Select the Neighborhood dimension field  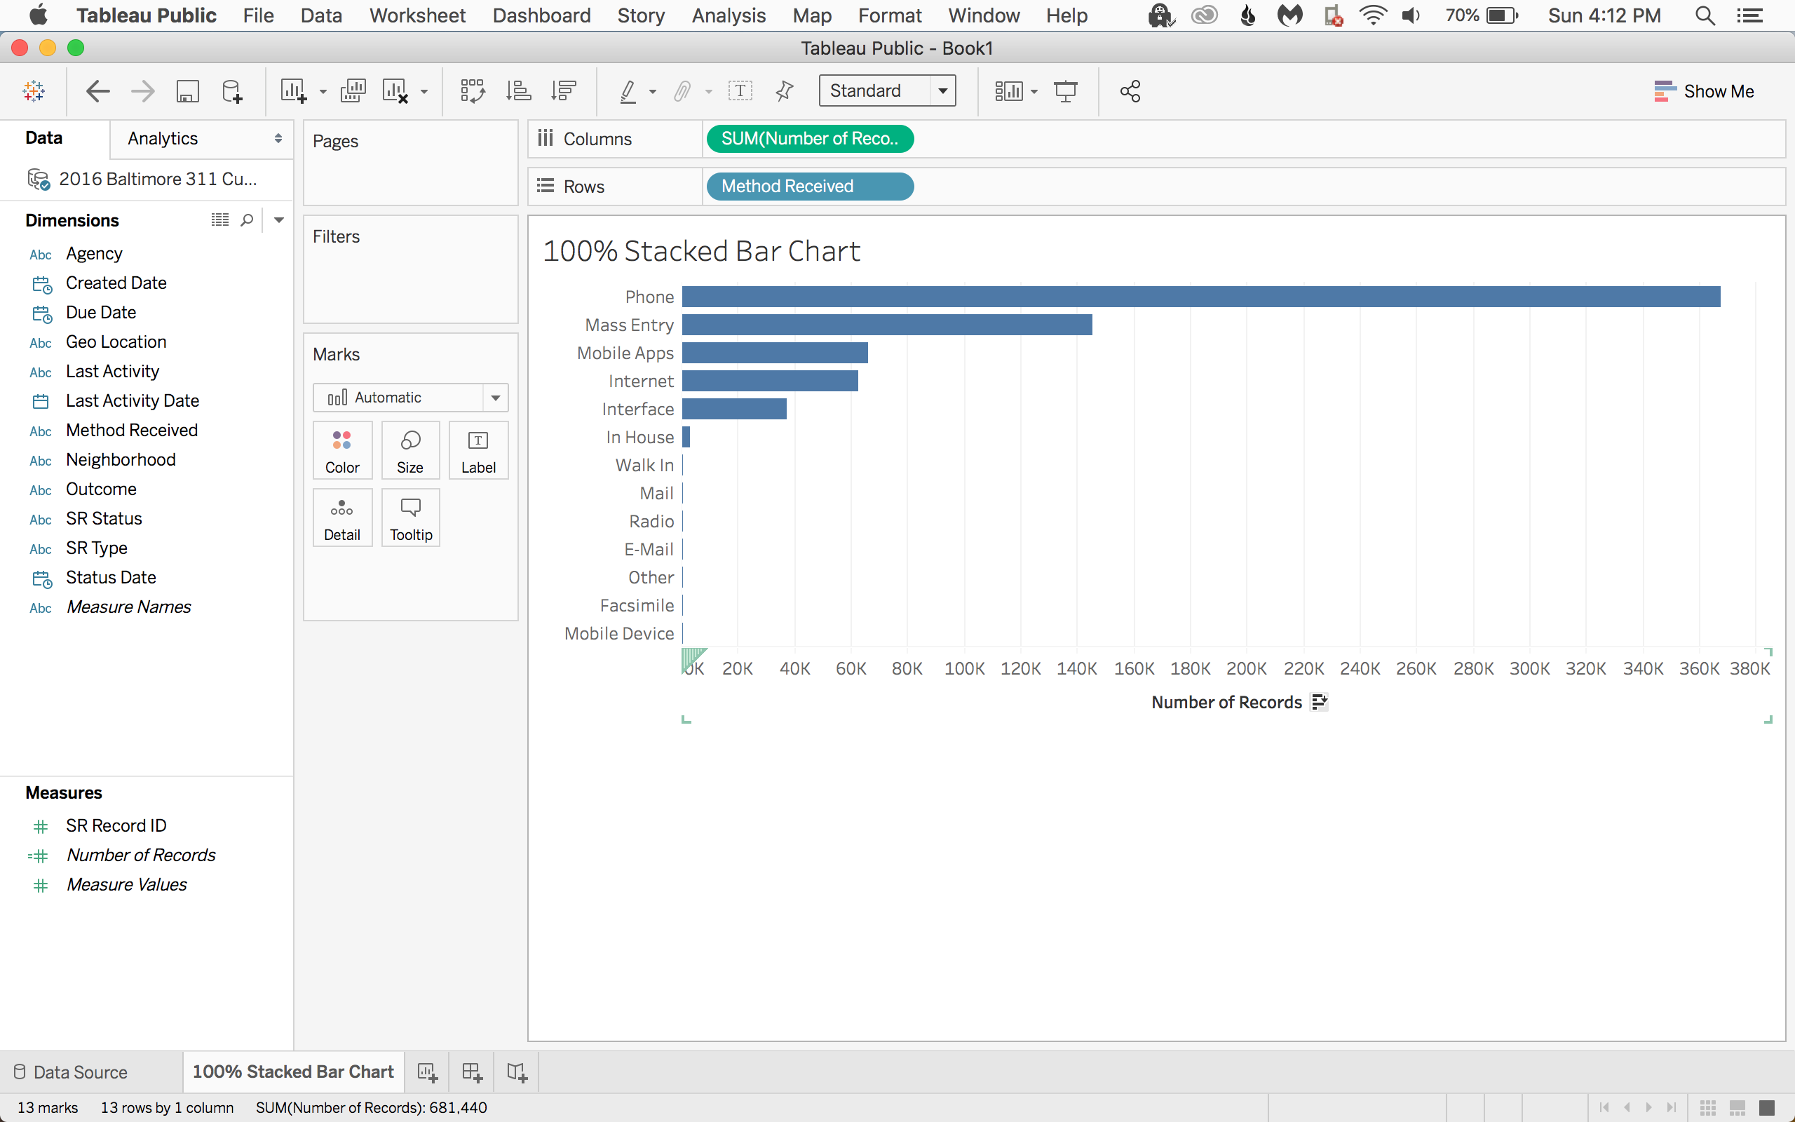click(120, 459)
